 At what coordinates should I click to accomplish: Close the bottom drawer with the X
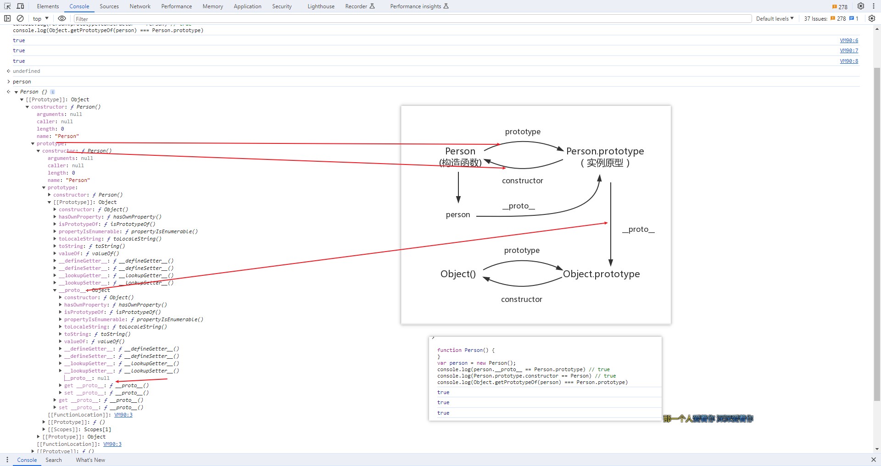(873, 460)
